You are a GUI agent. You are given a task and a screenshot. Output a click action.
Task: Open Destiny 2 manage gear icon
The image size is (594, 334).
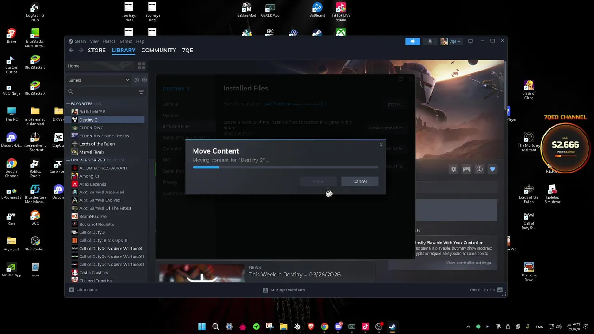[x=453, y=169]
